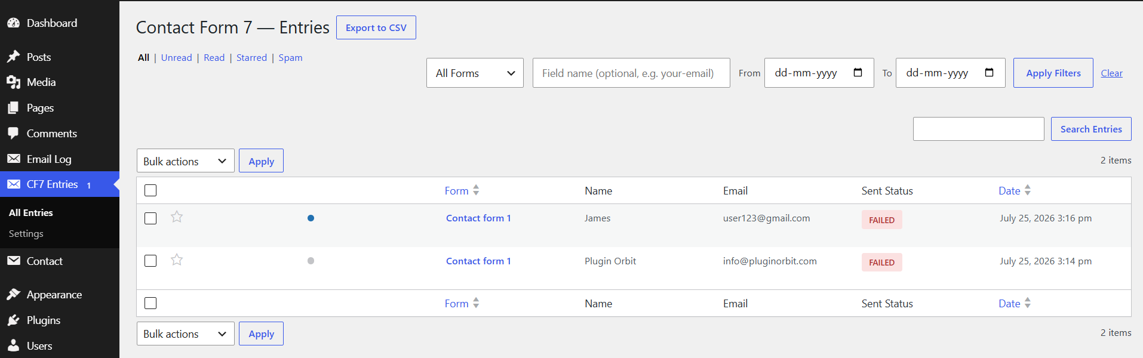Open the To date calendar picker icon
1143x358 pixels.
tap(990, 73)
